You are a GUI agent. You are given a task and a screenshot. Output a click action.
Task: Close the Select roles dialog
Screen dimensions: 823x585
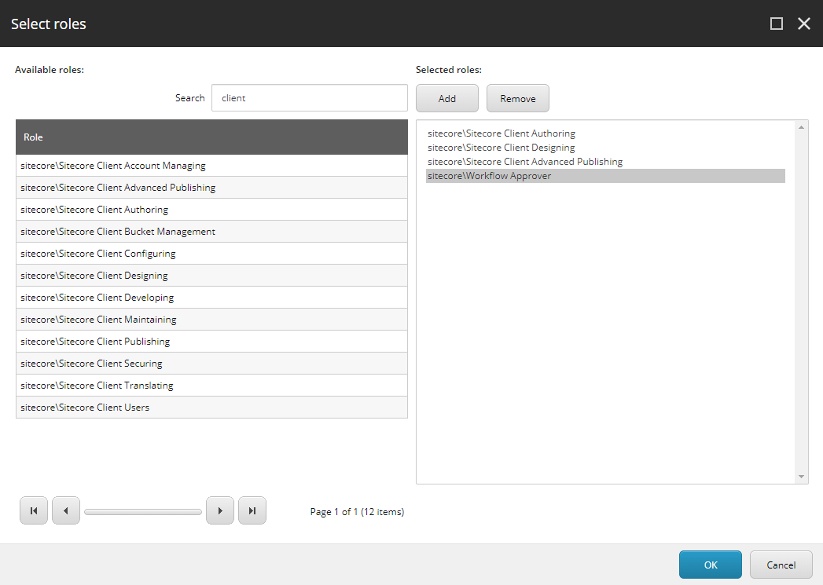(803, 24)
